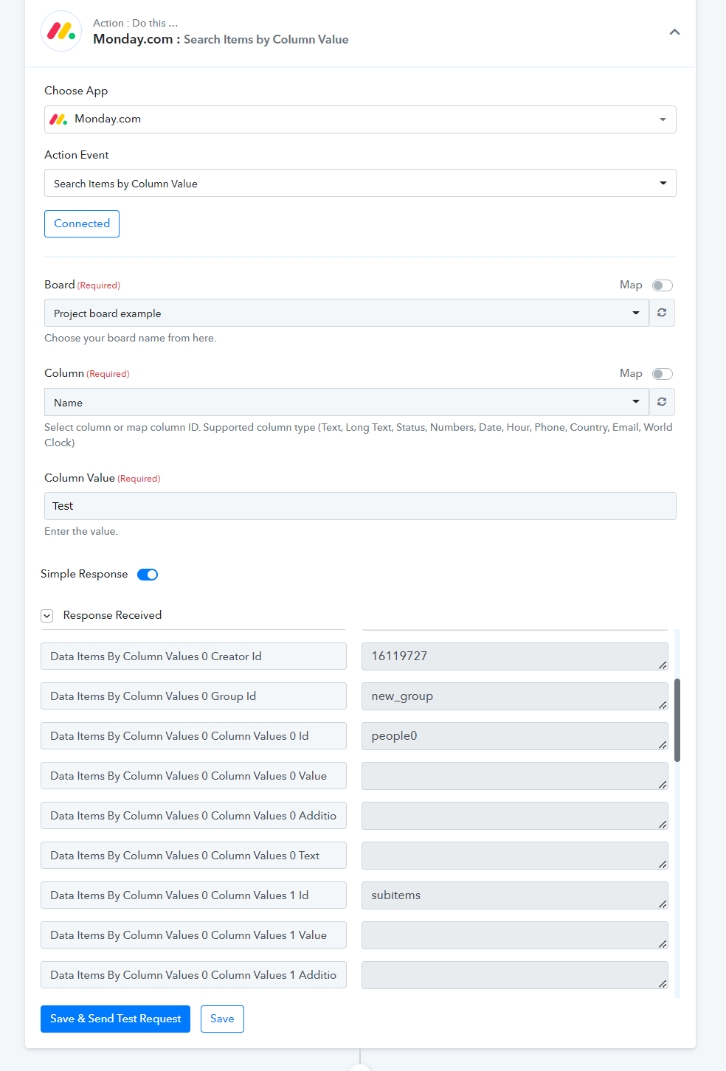Click resize handle on 16119727 field
The image size is (726, 1071).
(x=663, y=665)
